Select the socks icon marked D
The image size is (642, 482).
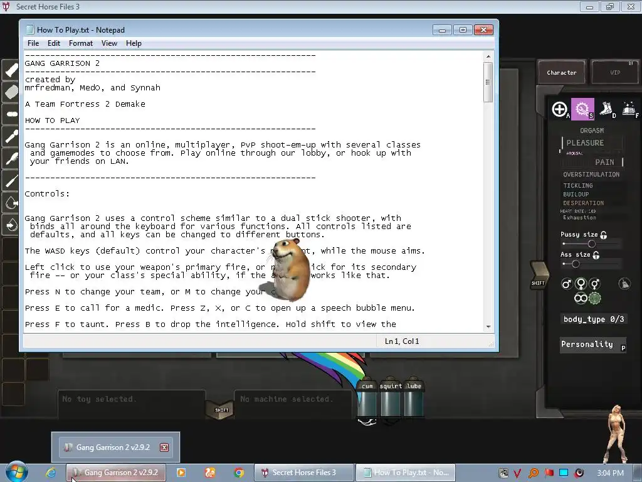(x=606, y=109)
